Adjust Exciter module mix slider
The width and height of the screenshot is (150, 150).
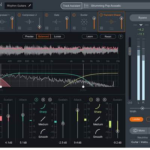coord(94,18)
